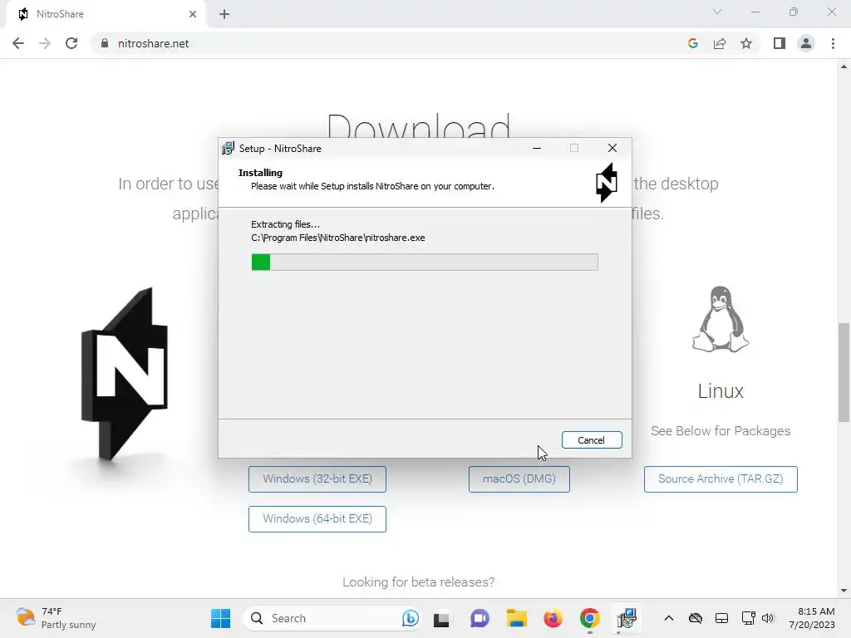The width and height of the screenshot is (851, 638).
Task: Open Chrome profile menu
Action: coord(806,43)
